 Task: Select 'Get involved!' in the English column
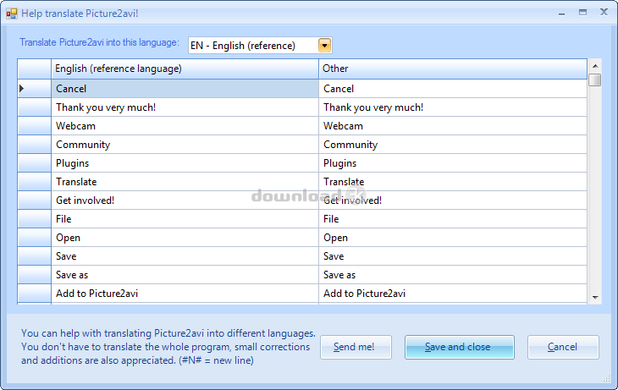tap(185, 200)
